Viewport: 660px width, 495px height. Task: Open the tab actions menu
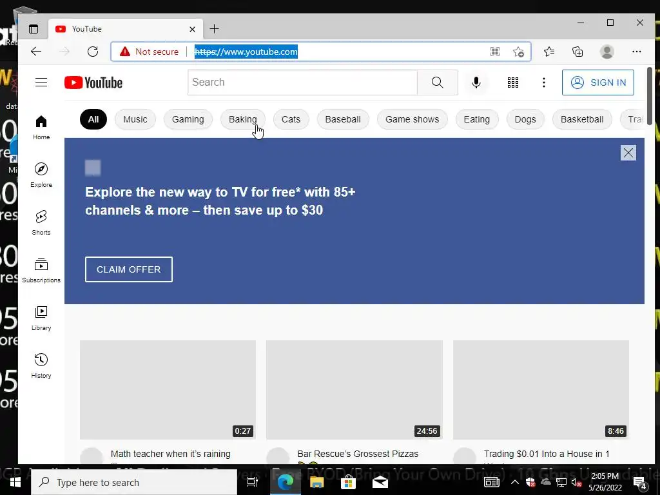point(34,29)
